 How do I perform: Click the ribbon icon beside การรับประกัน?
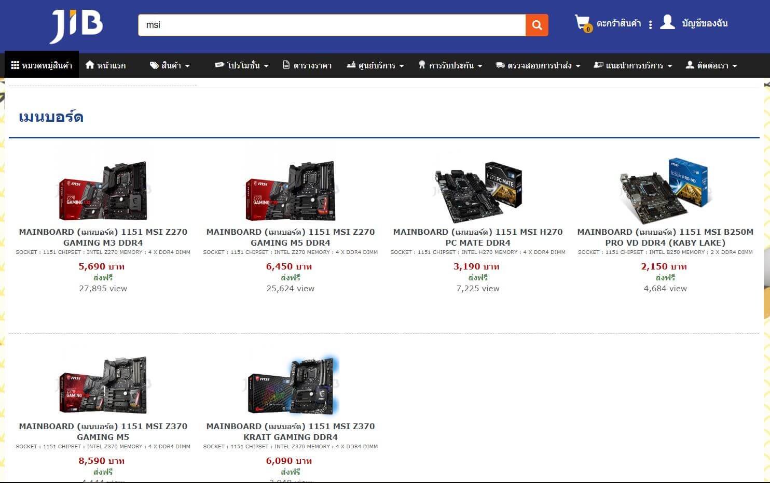422,65
